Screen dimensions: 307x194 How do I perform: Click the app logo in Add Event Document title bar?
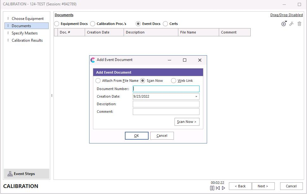93,60
